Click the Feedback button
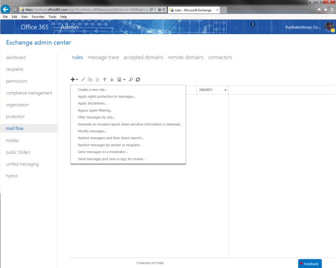 point(310,264)
